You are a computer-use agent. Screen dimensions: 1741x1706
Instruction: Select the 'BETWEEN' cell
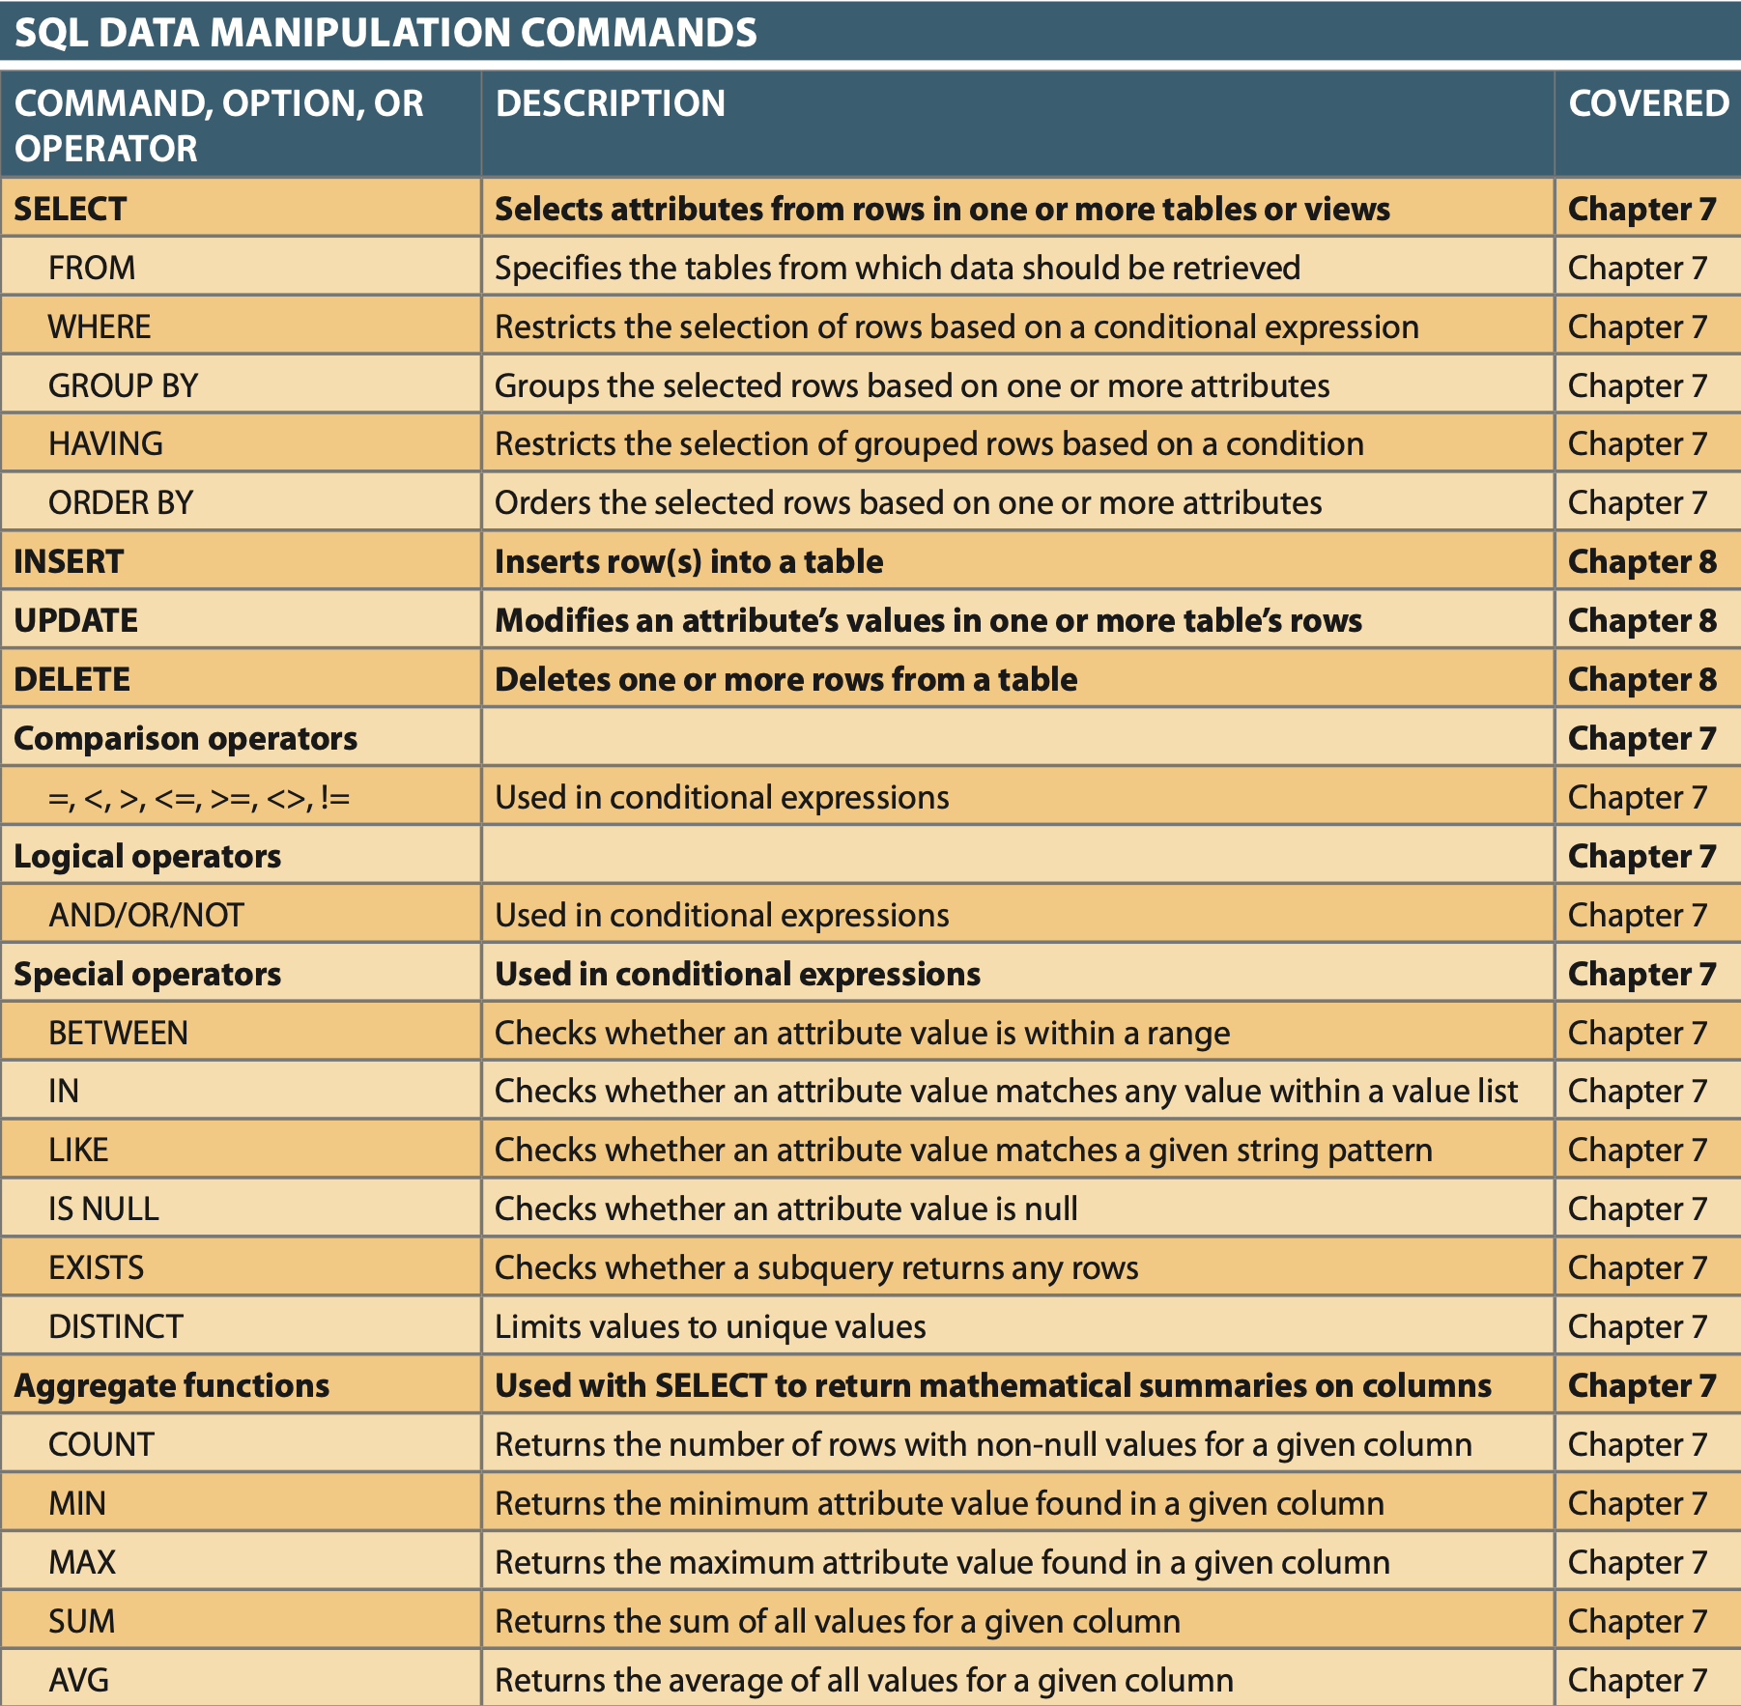[241, 1032]
